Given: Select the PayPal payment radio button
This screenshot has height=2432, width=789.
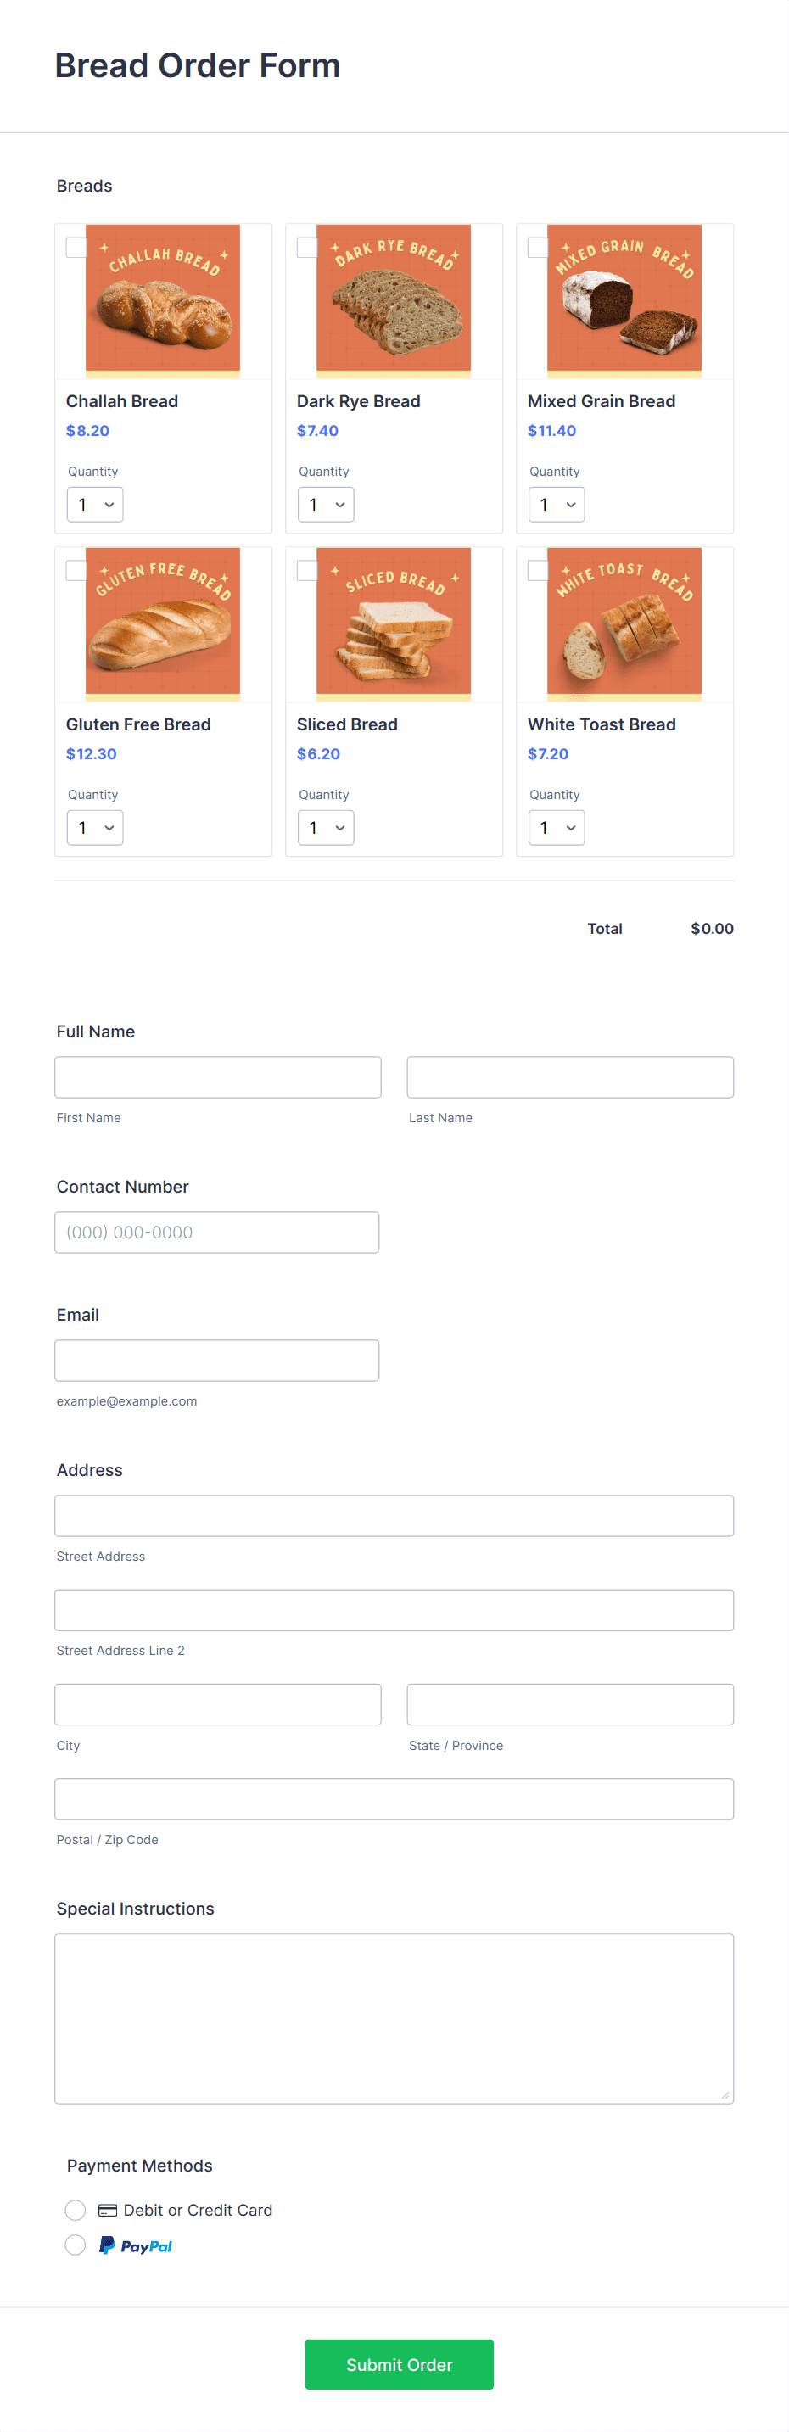Looking at the screenshot, I should (76, 2245).
